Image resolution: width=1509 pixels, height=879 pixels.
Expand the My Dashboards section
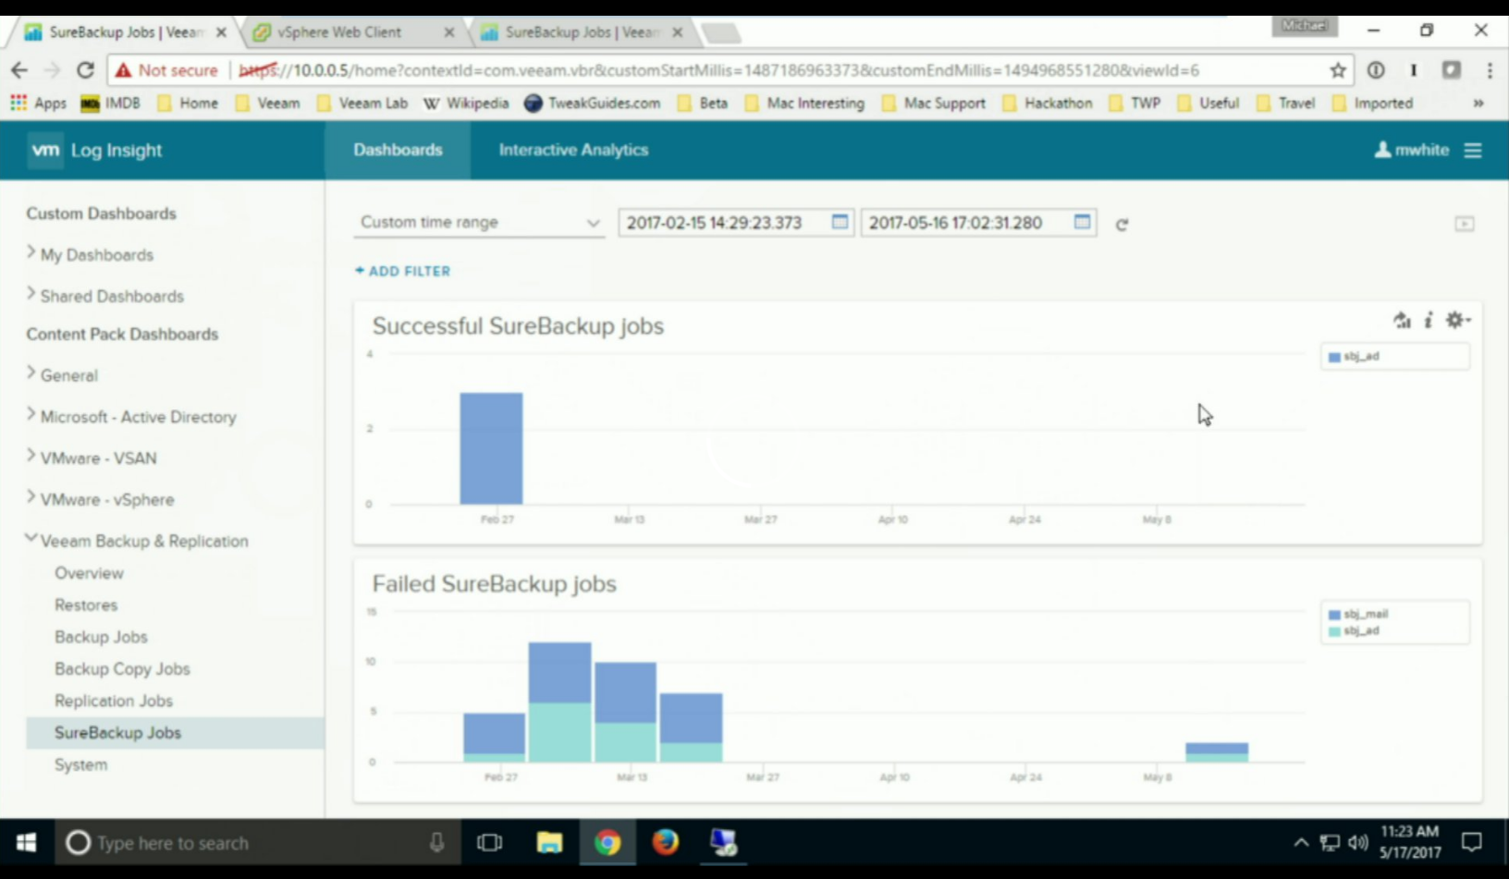click(90, 255)
